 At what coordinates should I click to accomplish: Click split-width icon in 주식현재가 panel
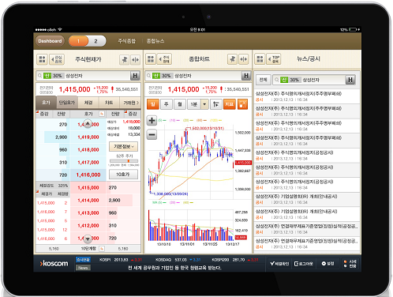135,59
